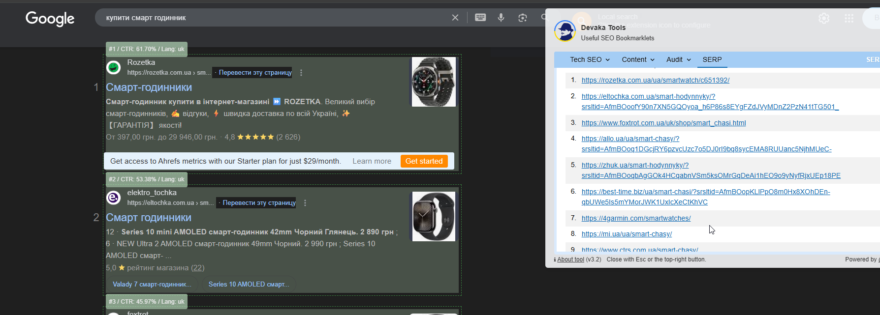Screen dimensions: 880x315
Task: Click the Rozetka site name text
Action: coord(141,62)
